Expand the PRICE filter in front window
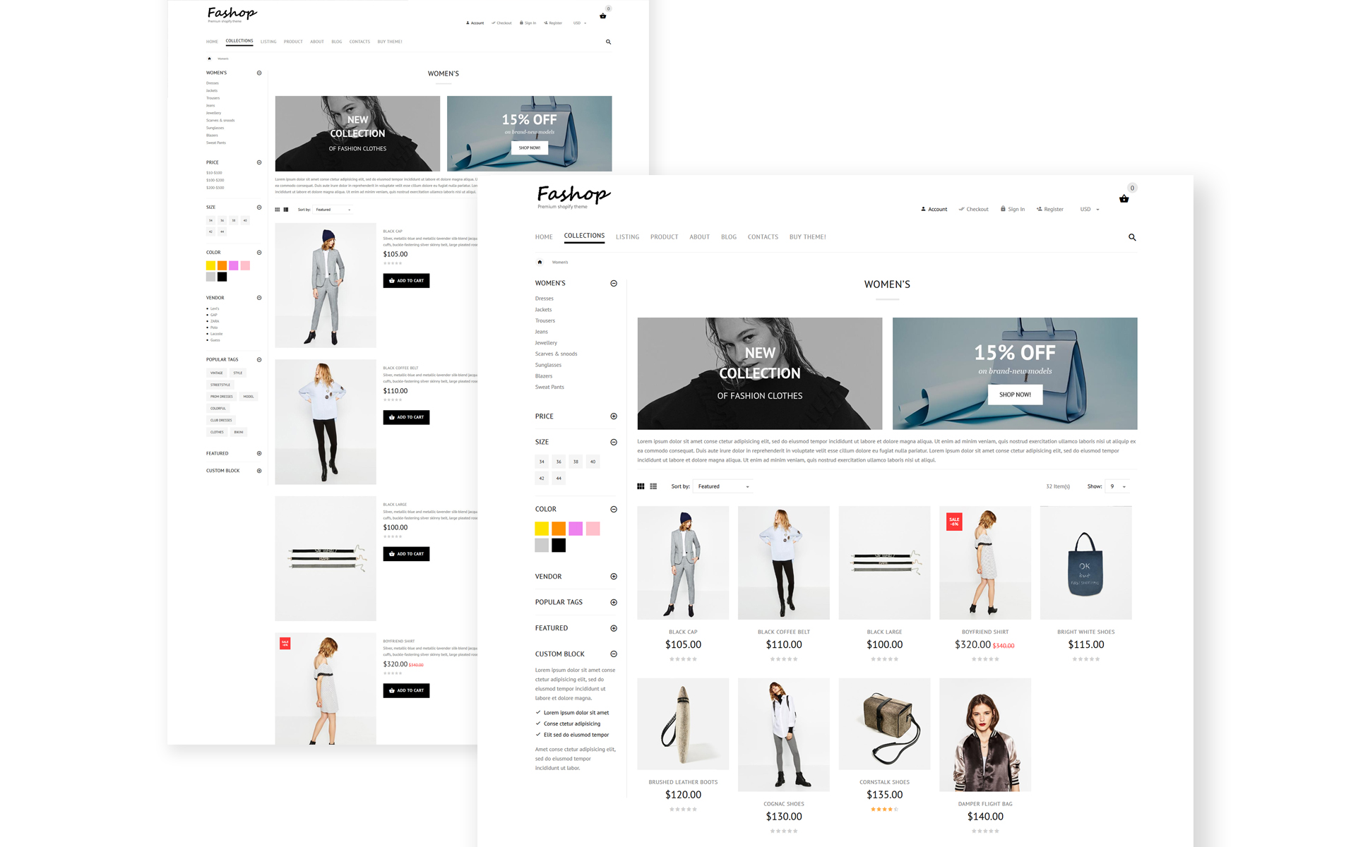Screen dimensions: 1363x847 pos(613,416)
